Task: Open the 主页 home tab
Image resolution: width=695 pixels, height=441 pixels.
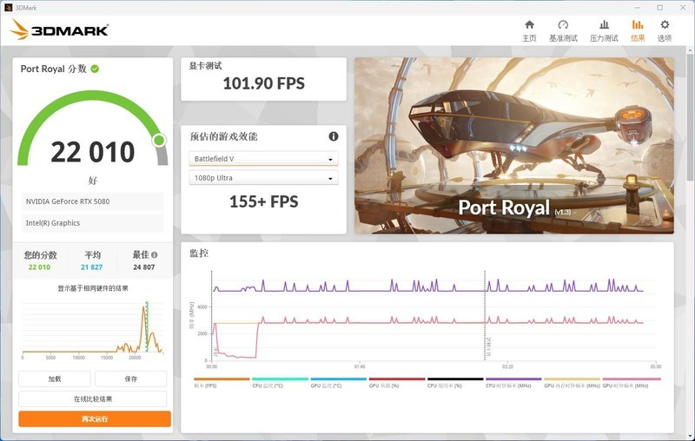Action: tap(529, 30)
